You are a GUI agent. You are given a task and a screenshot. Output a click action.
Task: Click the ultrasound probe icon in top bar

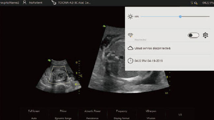pos(54,2)
